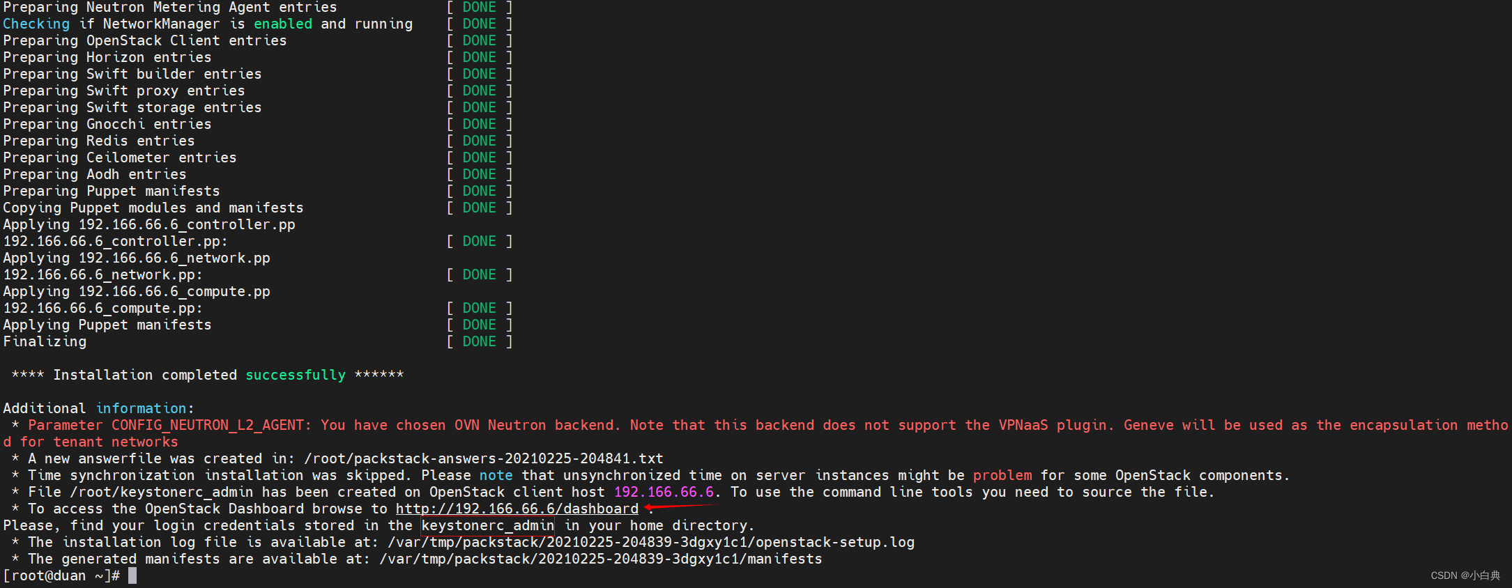Click 'Preparing OpenStack Client entries' line
Viewport: 1512px width, 588px height.
[x=144, y=40]
